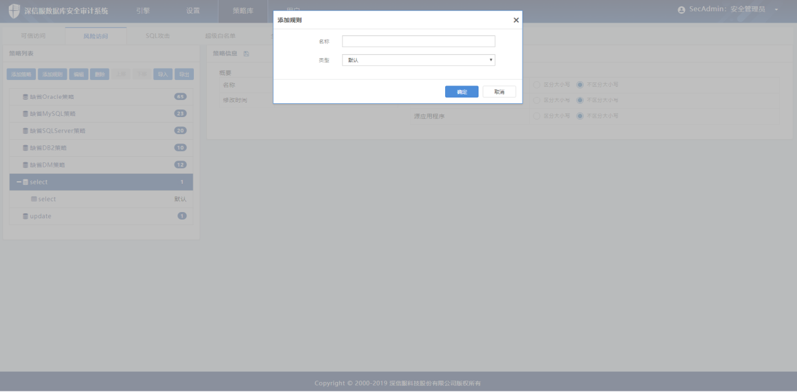
Task: Open the 策略库 menu in the top bar
Action: point(243,11)
